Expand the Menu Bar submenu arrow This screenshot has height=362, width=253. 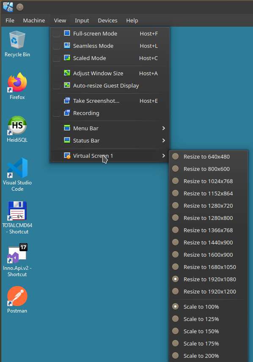164,128
